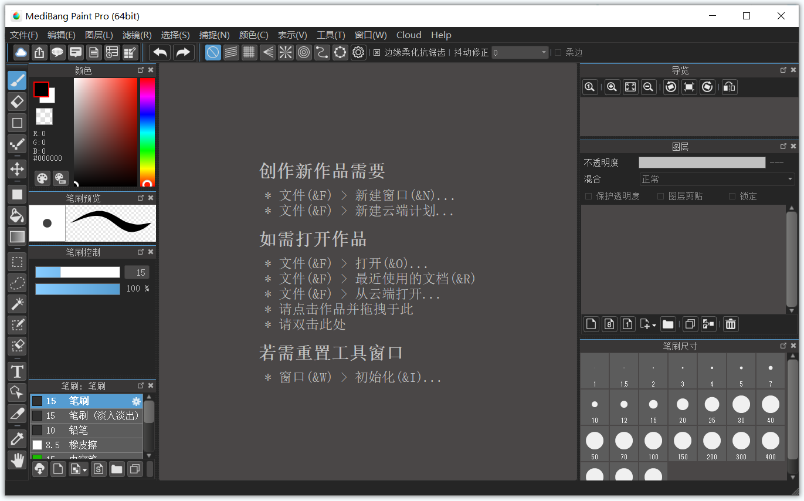Screen dimensions: 804x501
Task: Select the rectangular Selection tool
Action: pyautogui.click(x=17, y=262)
